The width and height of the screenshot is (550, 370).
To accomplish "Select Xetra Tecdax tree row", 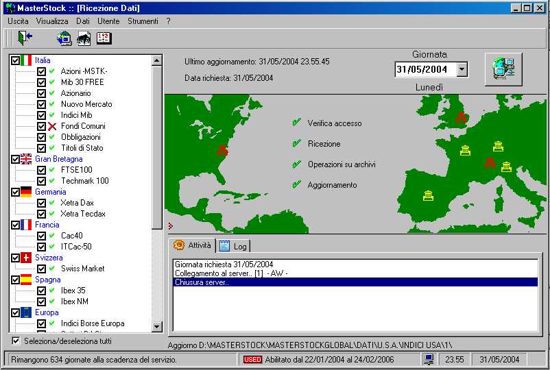I will 83,214.
